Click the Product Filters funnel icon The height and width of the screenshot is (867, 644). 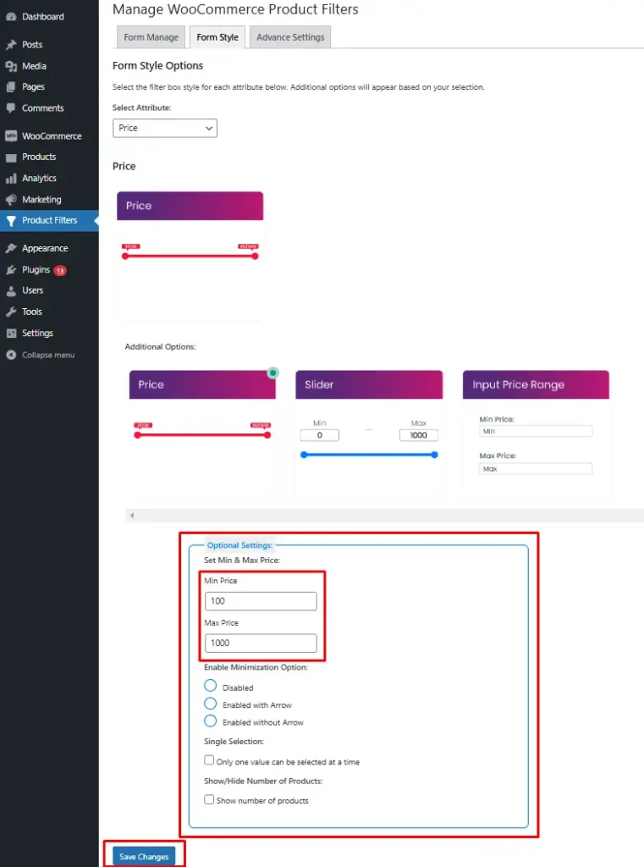[11, 221]
